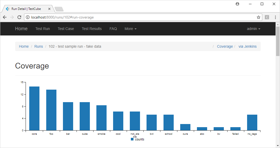Go to Home in navbar
Image resolution: width=280 pixels, height=148 pixels.
click(x=21, y=29)
